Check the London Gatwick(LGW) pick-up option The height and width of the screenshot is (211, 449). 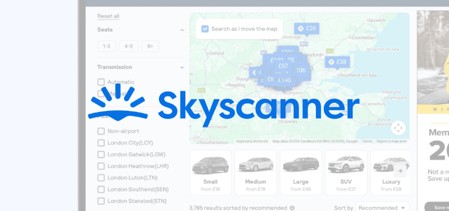[101, 155]
